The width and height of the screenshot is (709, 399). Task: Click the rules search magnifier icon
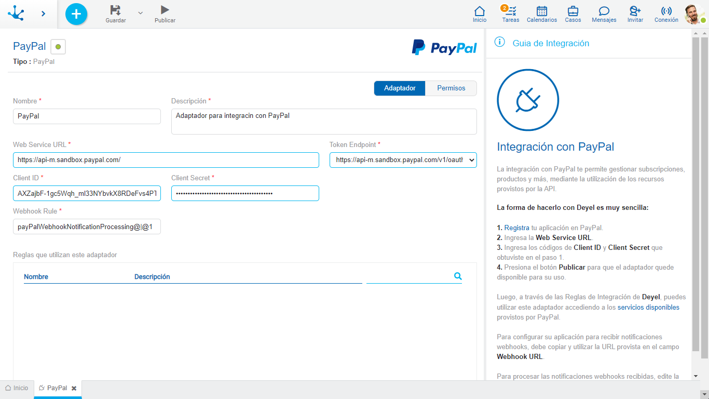point(458,276)
